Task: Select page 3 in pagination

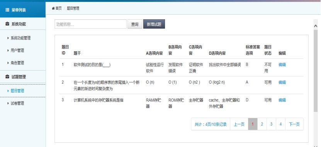Action: 271,124
